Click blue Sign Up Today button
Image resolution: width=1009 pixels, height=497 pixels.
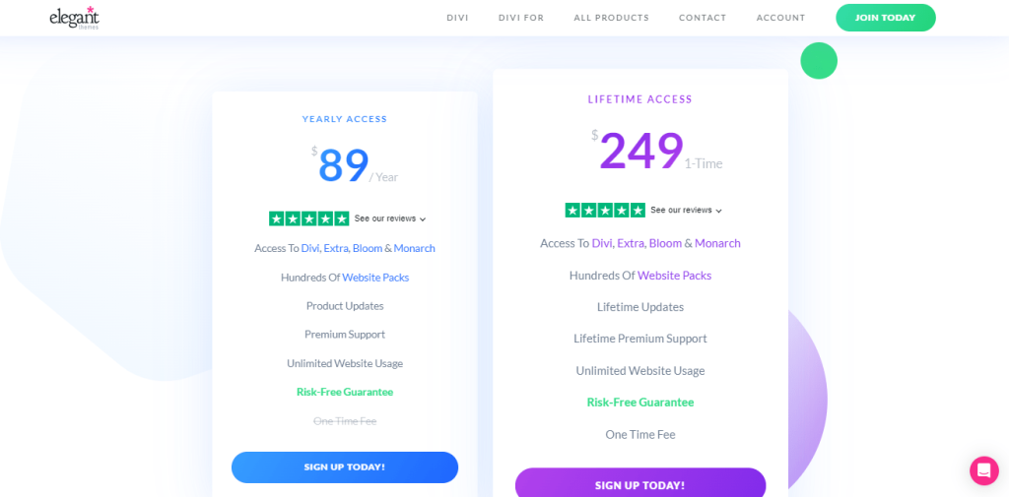coord(345,467)
